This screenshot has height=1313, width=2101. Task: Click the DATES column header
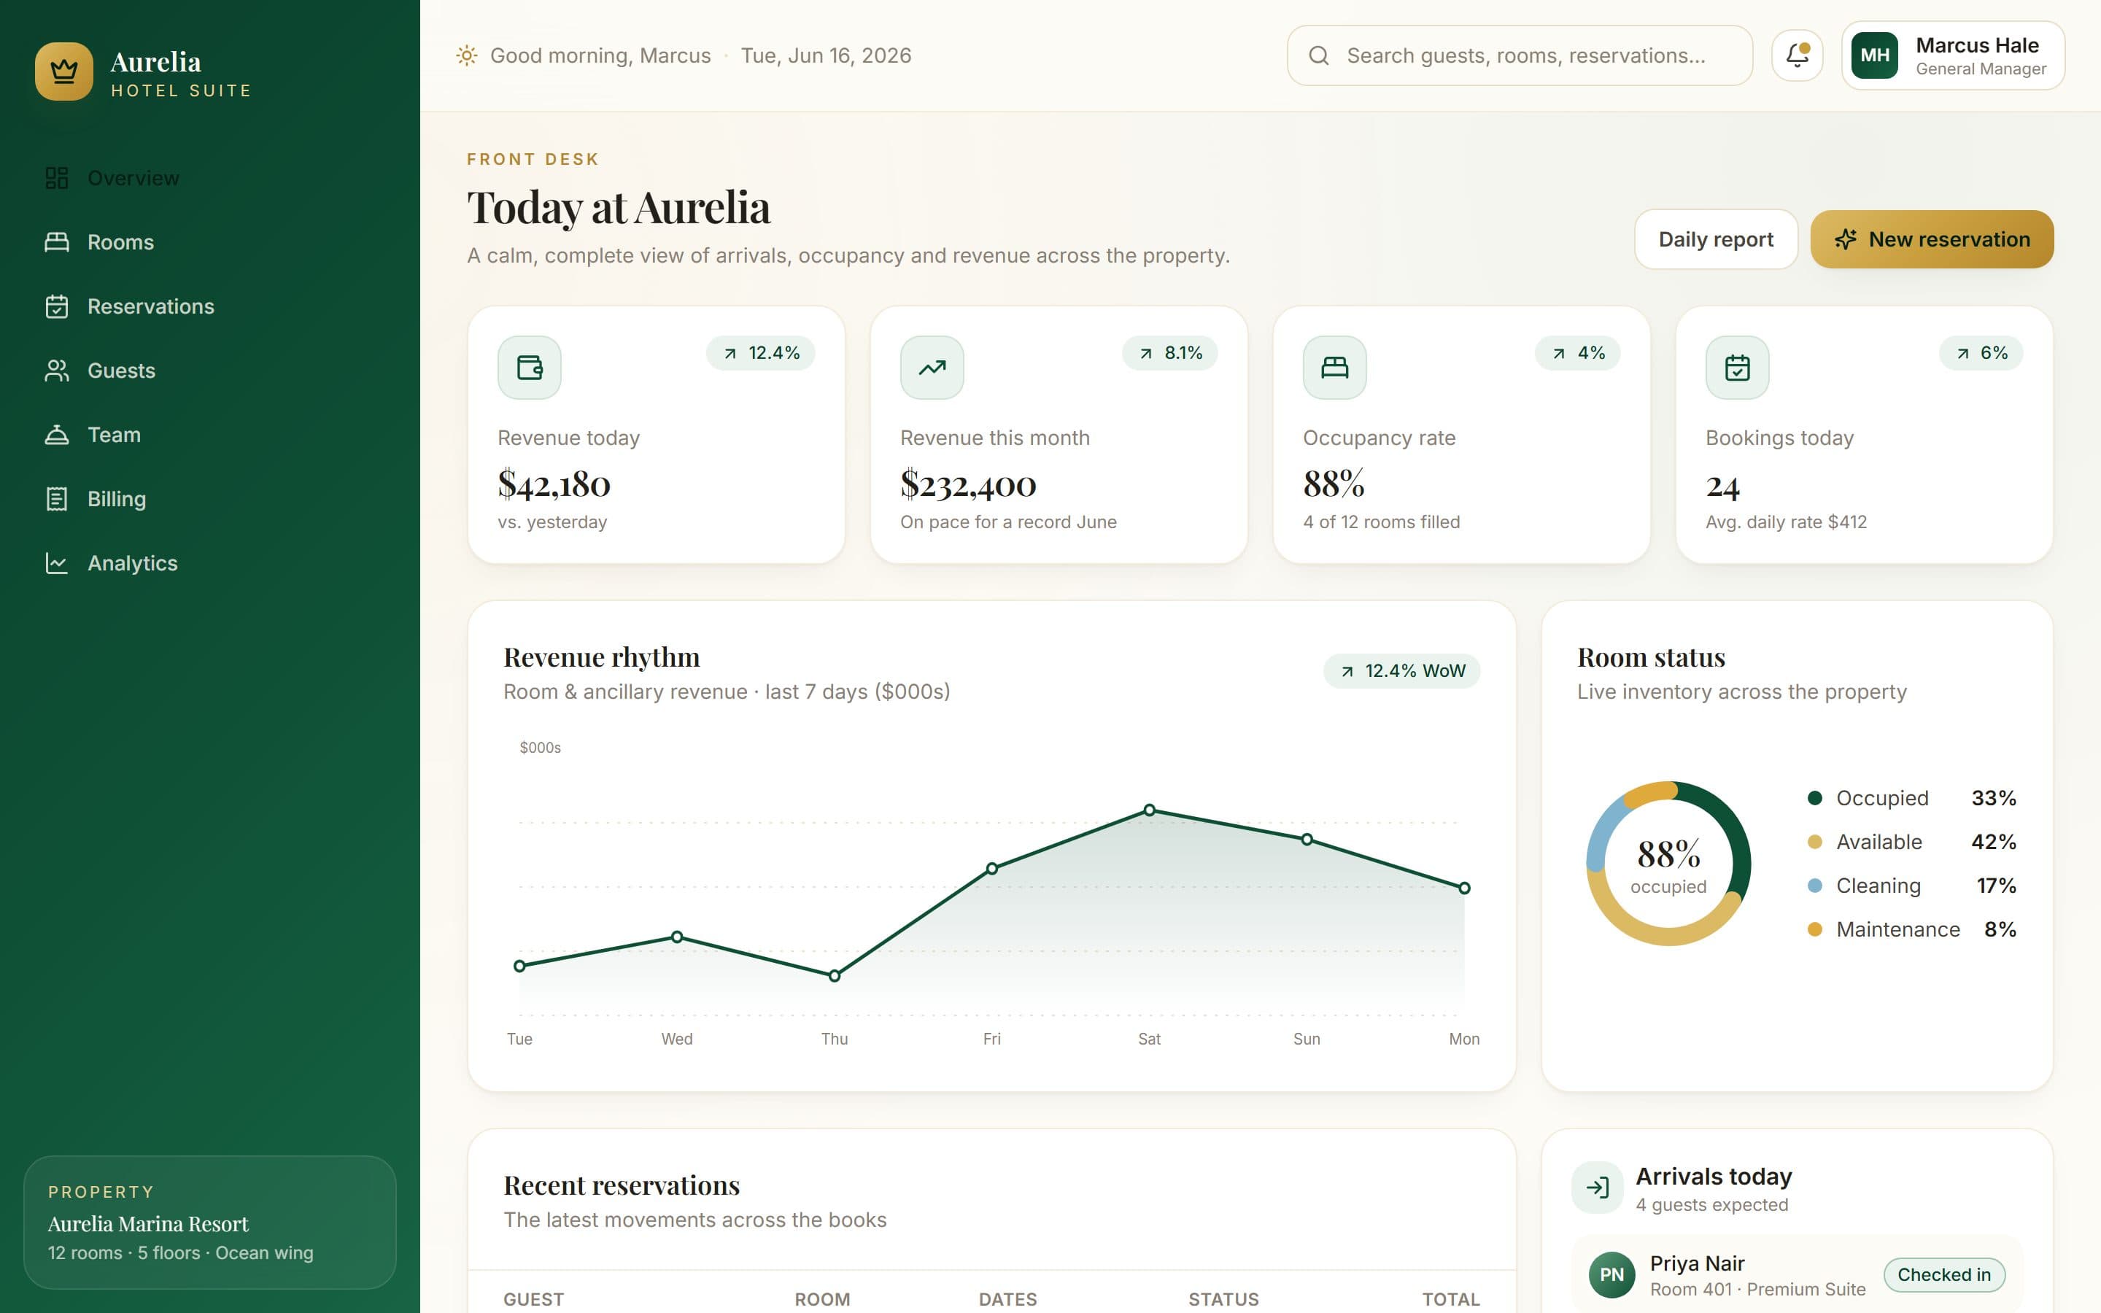point(1008,1299)
